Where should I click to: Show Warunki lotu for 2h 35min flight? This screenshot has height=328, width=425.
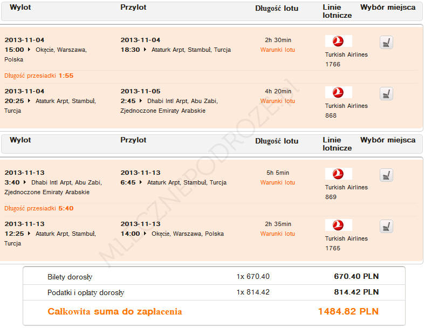[x=277, y=234]
